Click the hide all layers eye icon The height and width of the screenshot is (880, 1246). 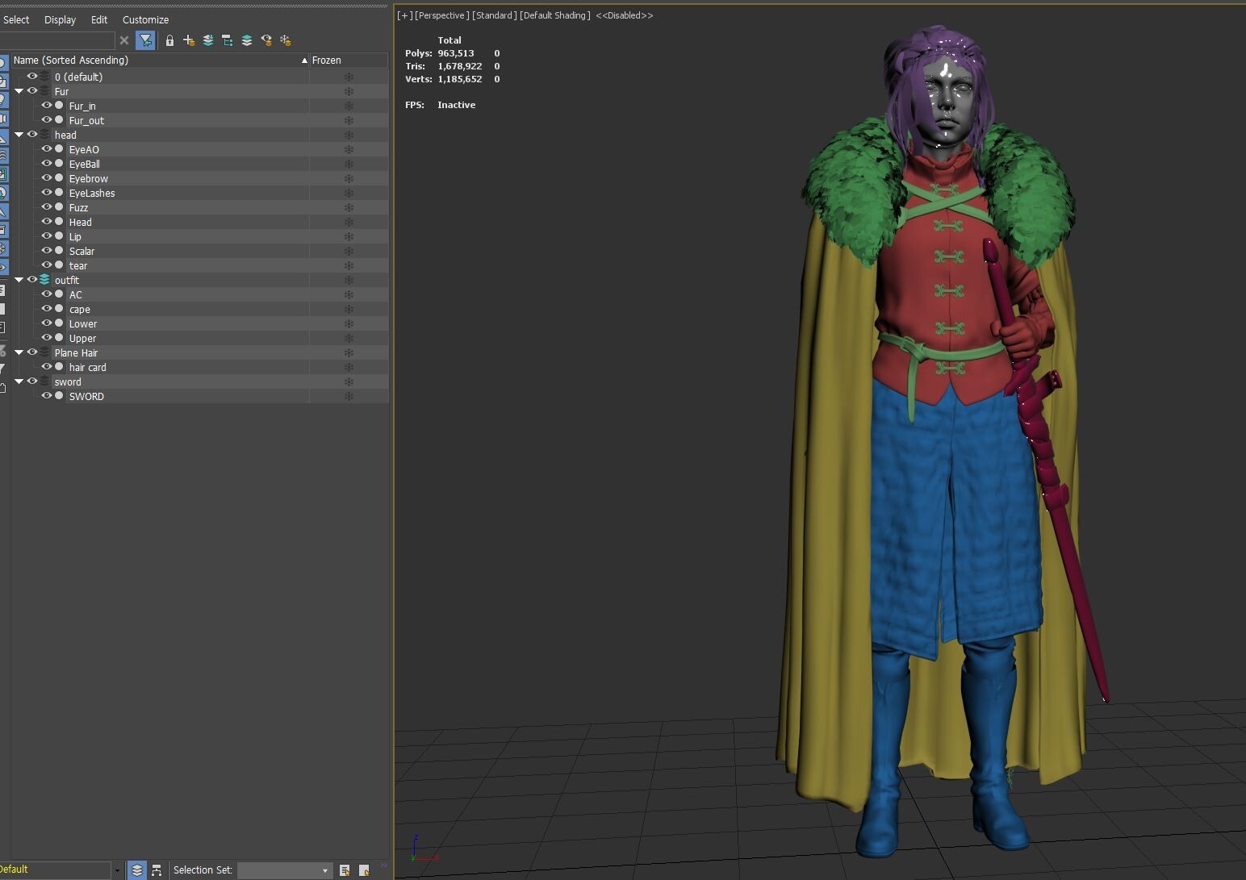tap(266, 40)
